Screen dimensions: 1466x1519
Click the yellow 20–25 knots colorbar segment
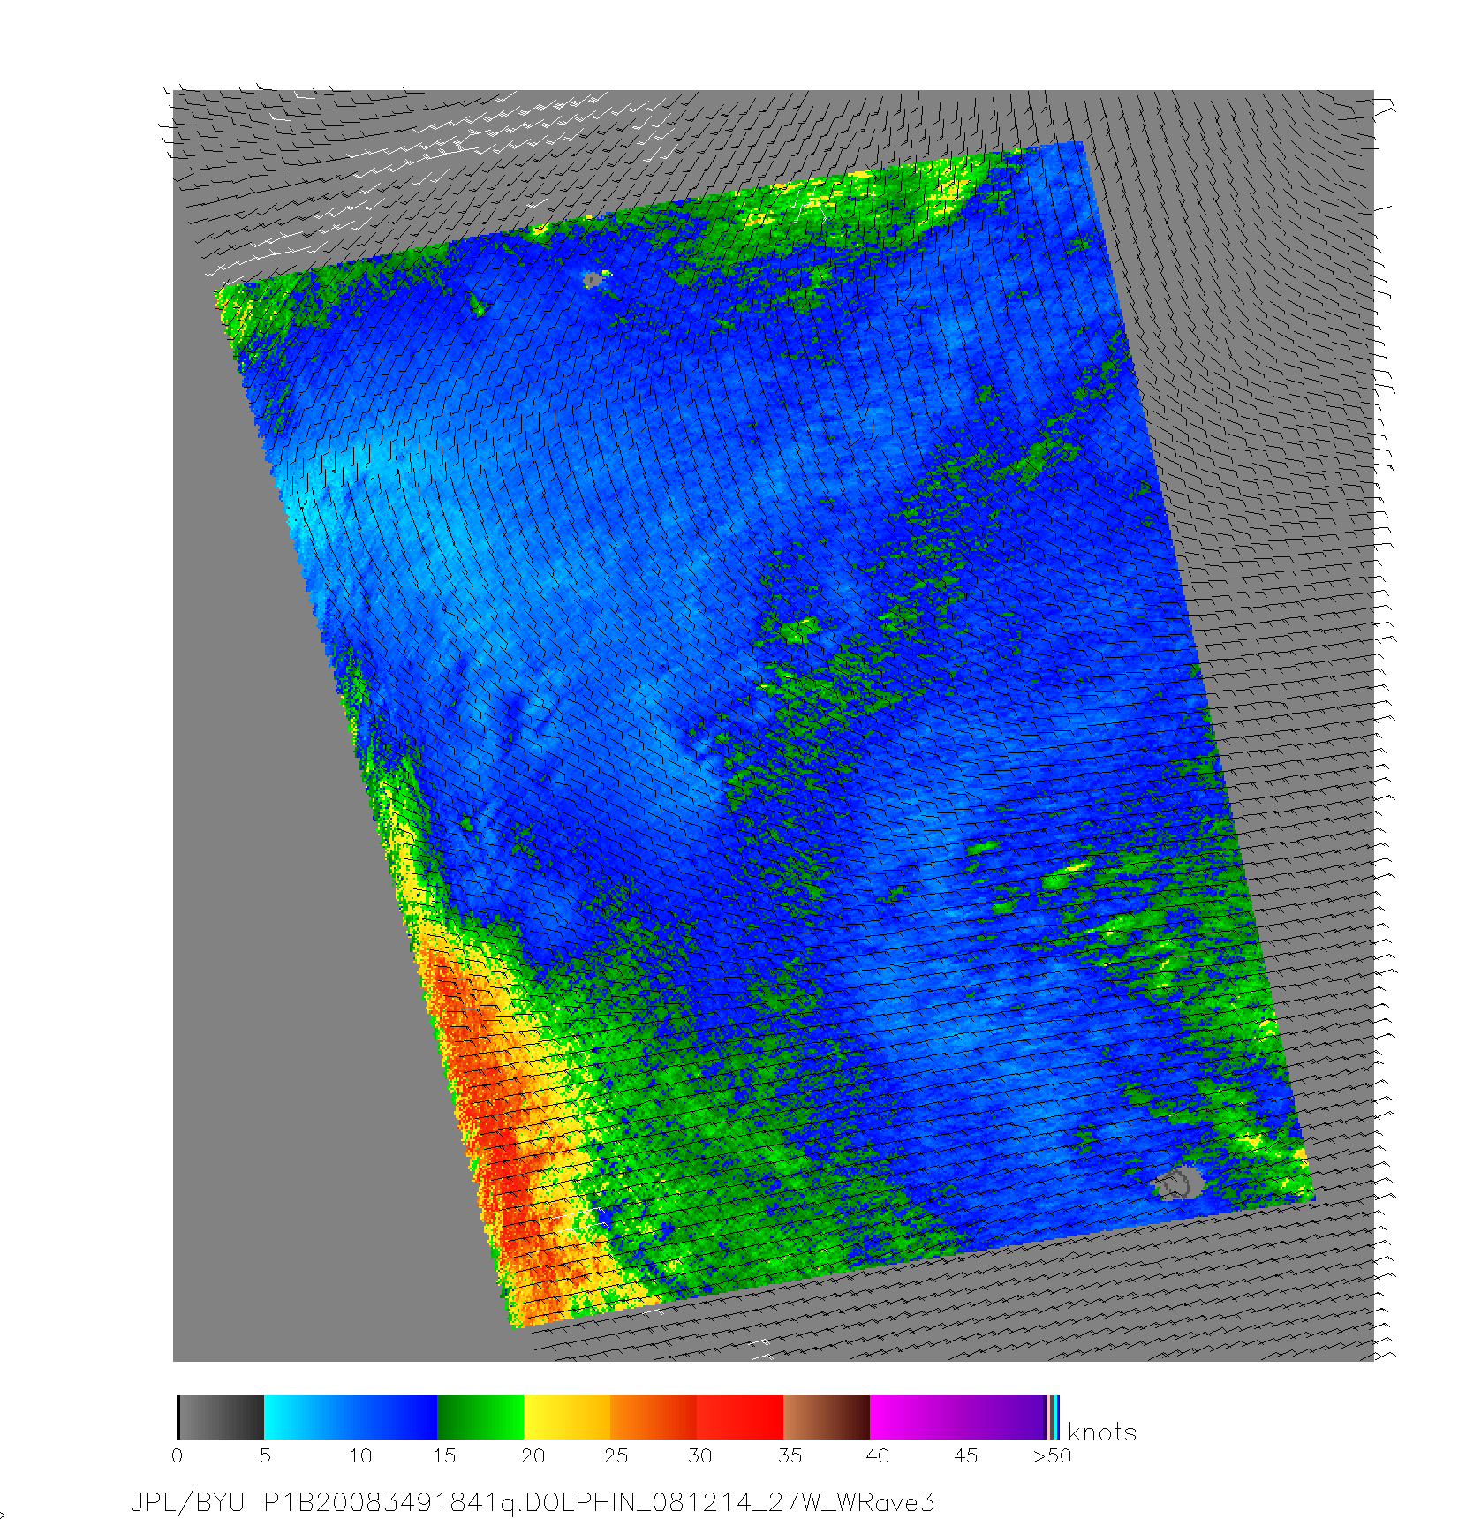pyautogui.click(x=567, y=1417)
